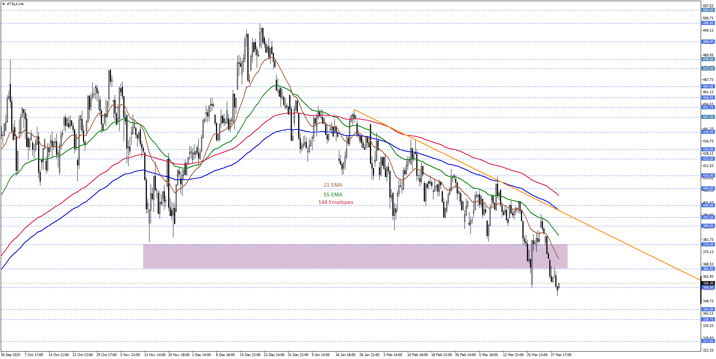Click the 30 Sep 2025 date label

10,355
